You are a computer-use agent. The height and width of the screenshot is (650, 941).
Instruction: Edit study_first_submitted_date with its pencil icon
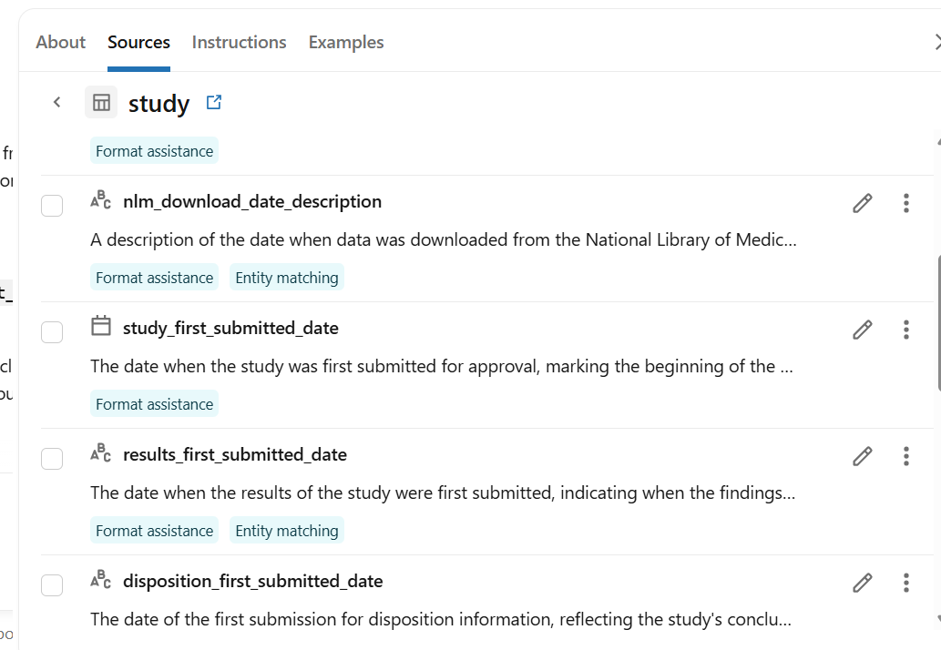click(863, 330)
